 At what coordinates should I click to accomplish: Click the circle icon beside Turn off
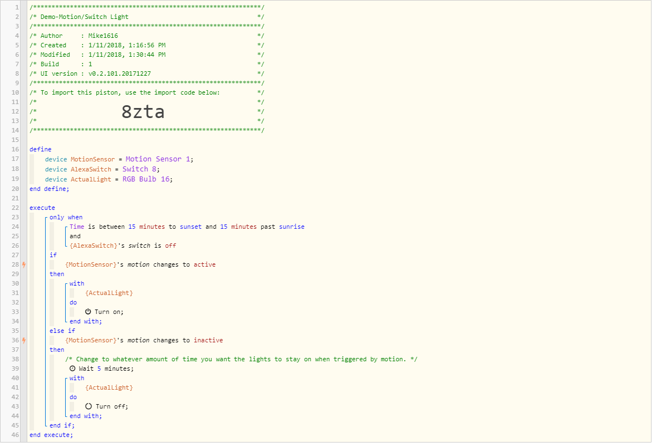89,406
